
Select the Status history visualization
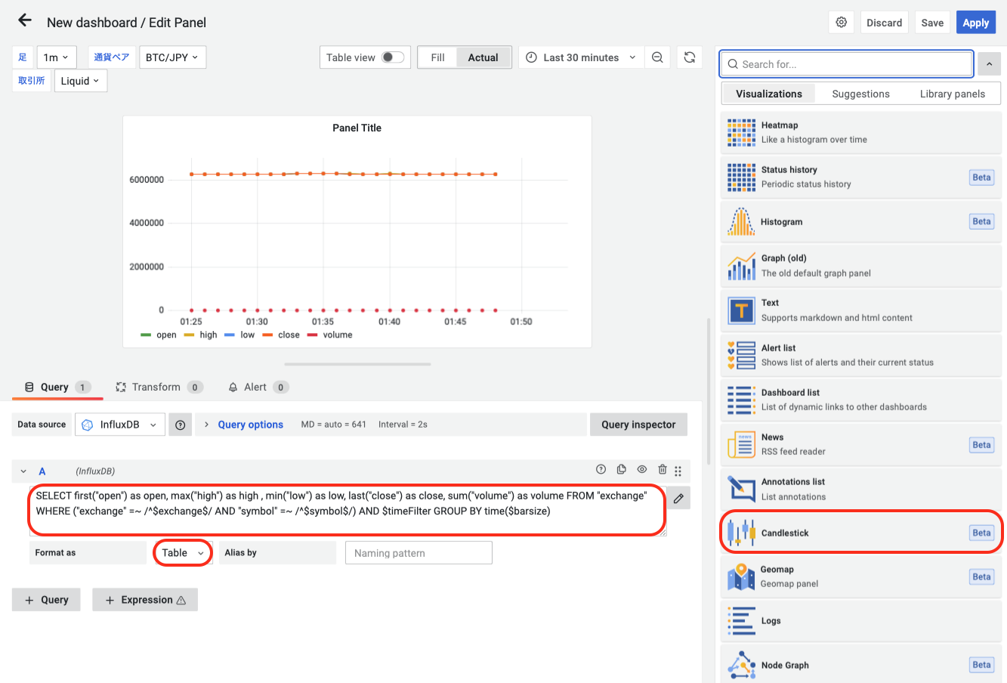(861, 177)
